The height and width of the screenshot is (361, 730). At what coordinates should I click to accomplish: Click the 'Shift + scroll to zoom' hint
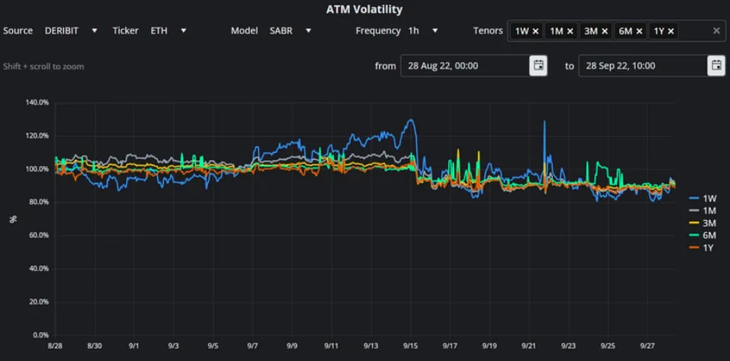pyautogui.click(x=43, y=67)
